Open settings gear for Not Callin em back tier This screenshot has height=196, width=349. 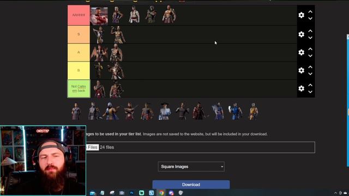tap(301, 88)
